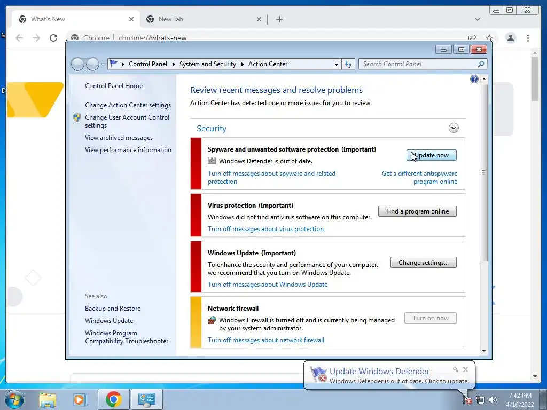Click the Control Panel taskbar button
The height and width of the screenshot is (410, 547).
point(146,399)
